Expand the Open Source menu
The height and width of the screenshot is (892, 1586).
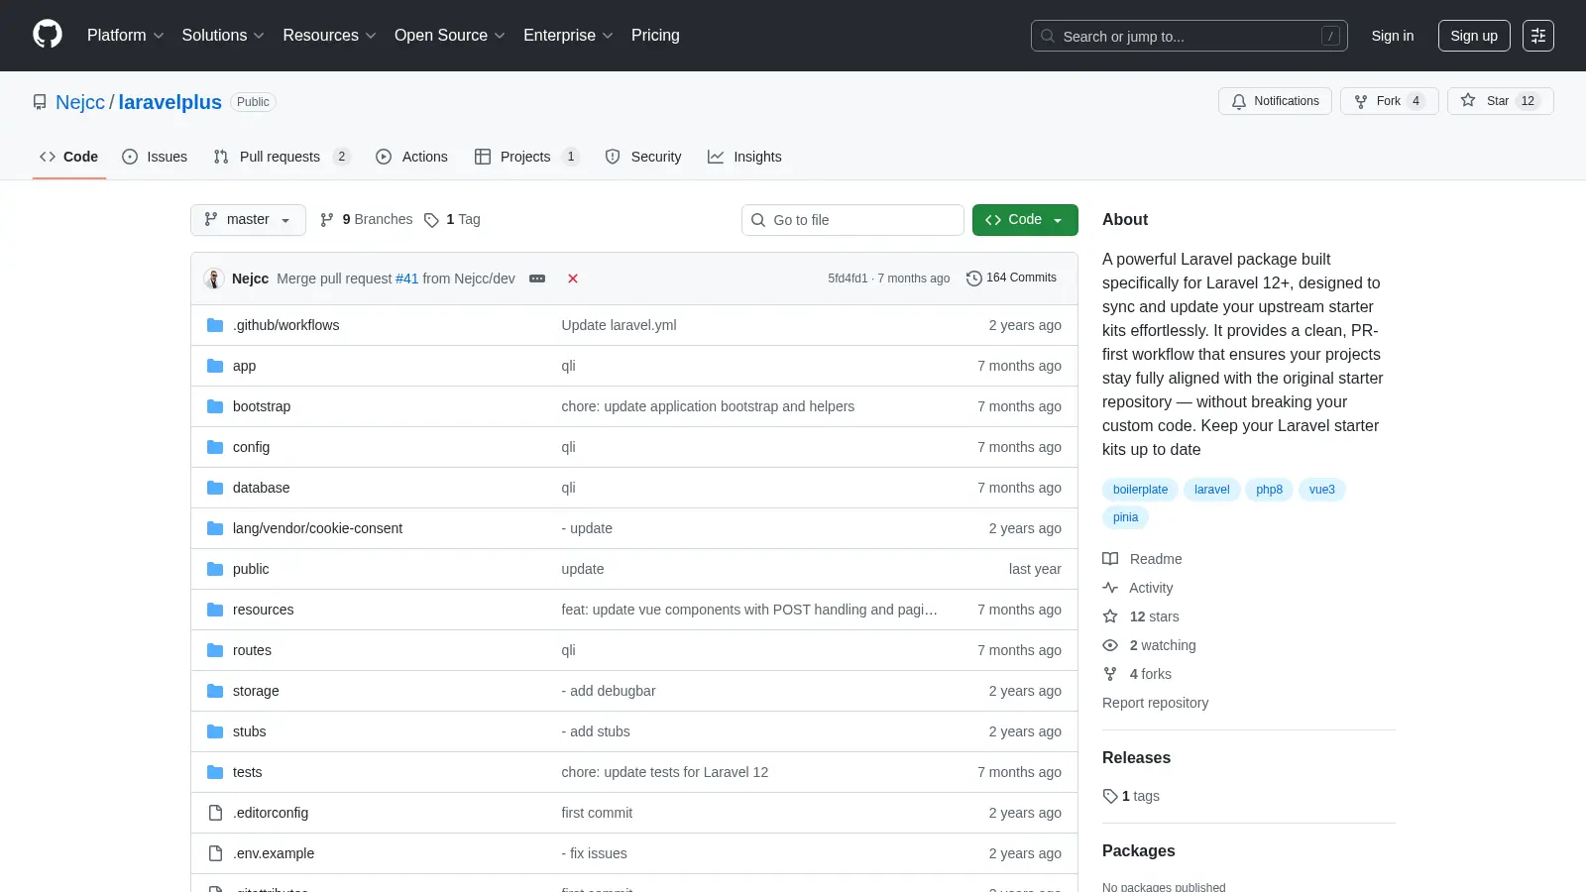(450, 36)
